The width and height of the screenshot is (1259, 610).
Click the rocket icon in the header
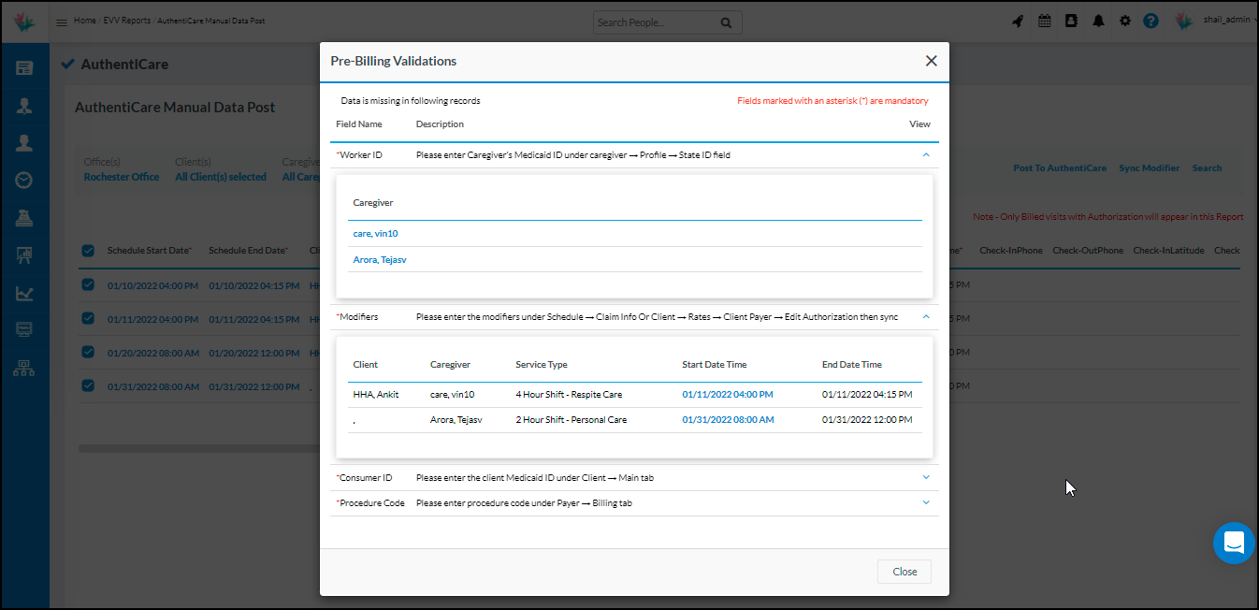(1018, 20)
